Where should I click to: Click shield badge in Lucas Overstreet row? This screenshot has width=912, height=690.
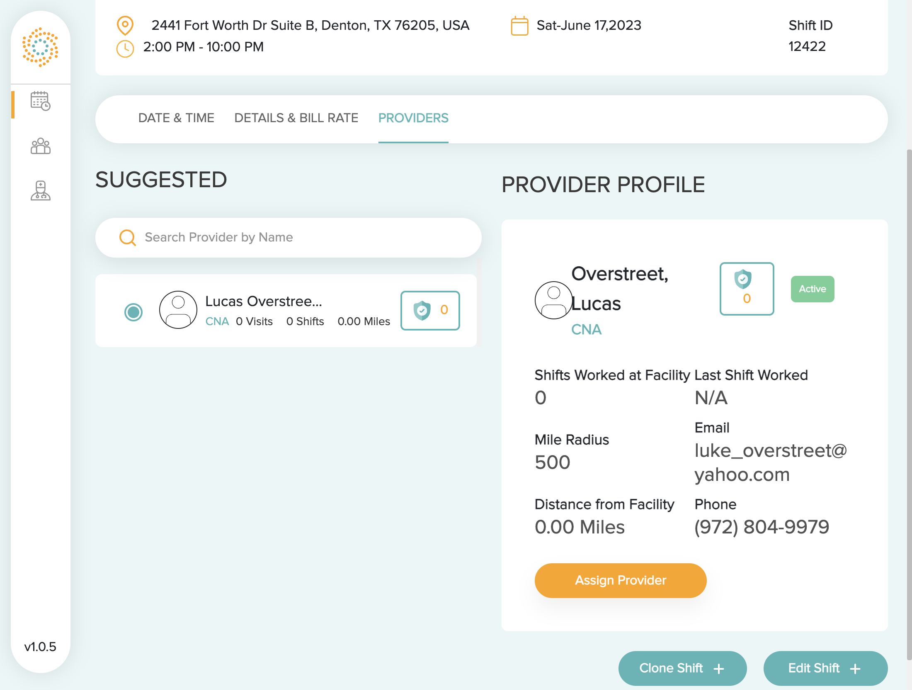(x=430, y=310)
